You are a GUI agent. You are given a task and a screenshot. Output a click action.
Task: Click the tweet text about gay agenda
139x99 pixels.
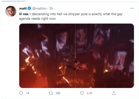71,16
